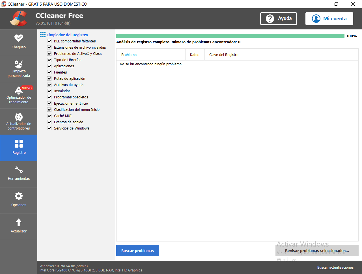This screenshot has height=274, width=362.
Task: Uncheck Servicios de Windows option
Action: (49, 128)
